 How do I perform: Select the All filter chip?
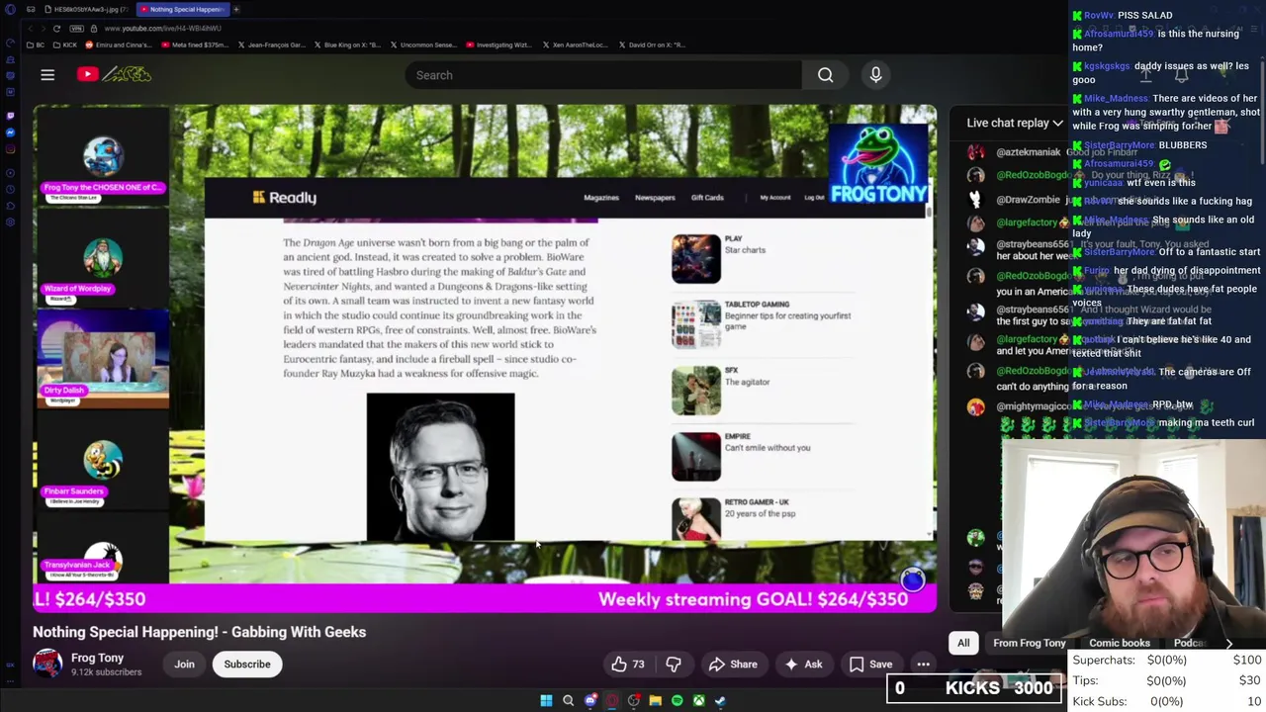tap(963, 643)
